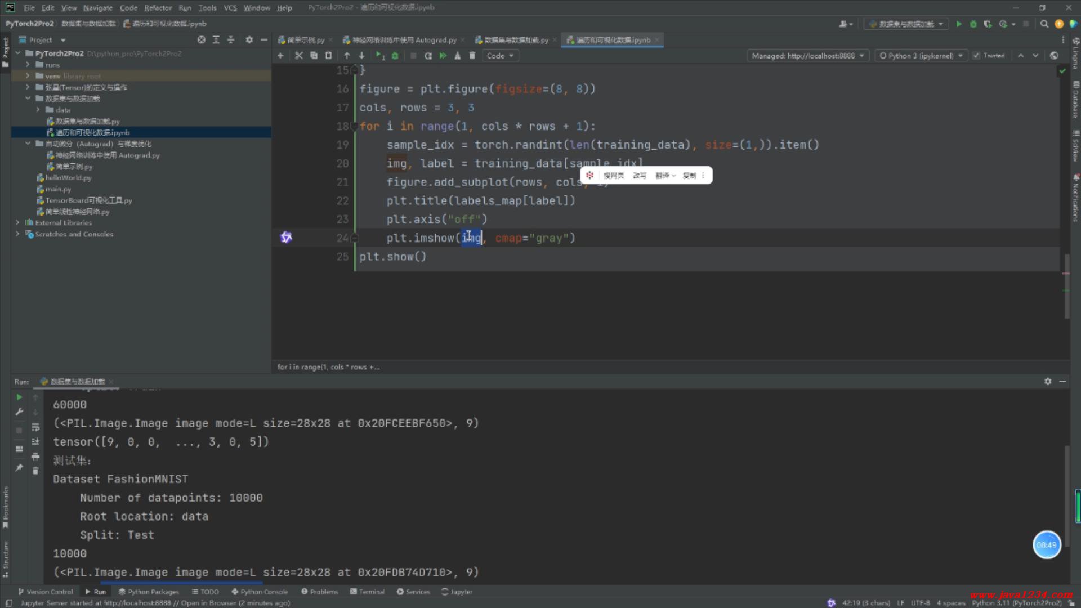
Task: Open main.py in project tree
Action: 58,189
